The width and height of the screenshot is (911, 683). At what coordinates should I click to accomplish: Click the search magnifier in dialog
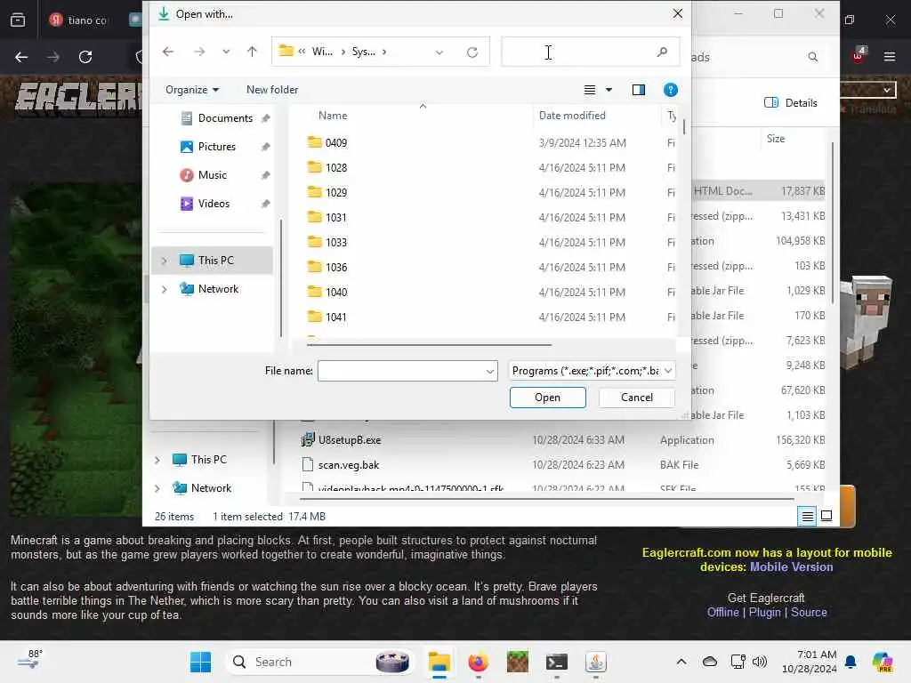tap(662, 52)
